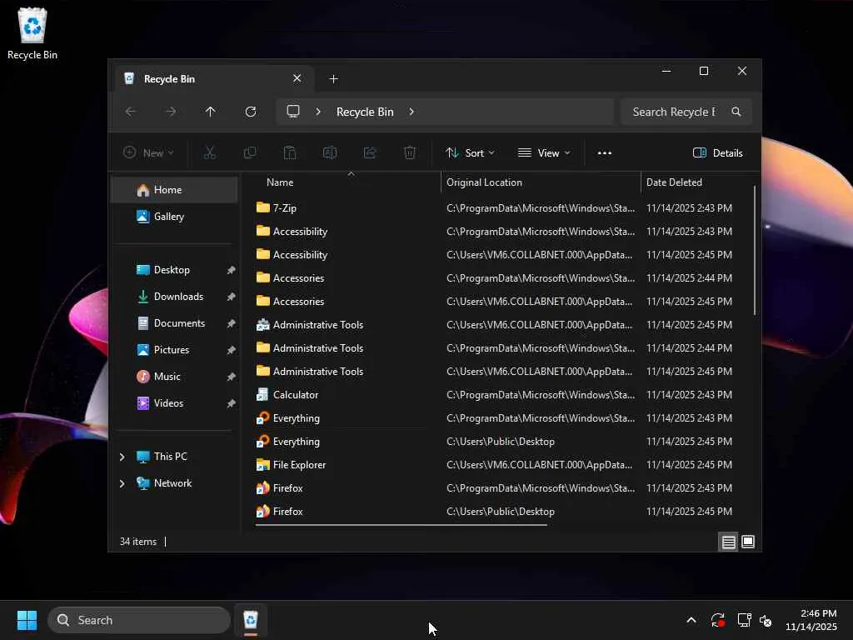Click the Delete trash icon
This screenshot has height=640, width=853.
[410, 153]
